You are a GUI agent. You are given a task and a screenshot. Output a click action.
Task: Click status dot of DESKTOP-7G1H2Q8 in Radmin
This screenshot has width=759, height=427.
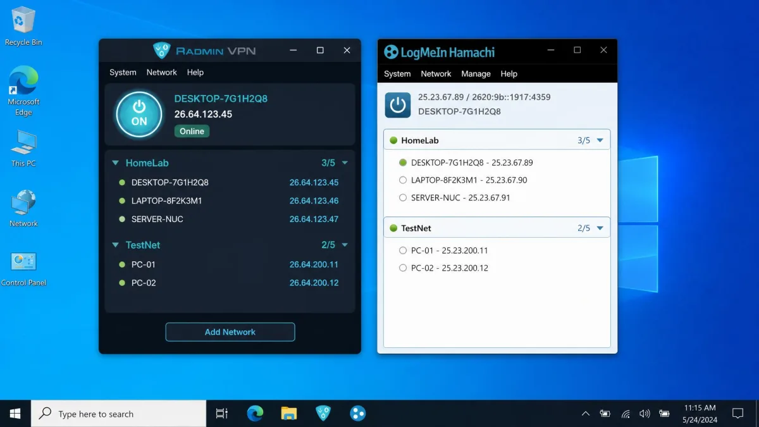click(122, 183)
